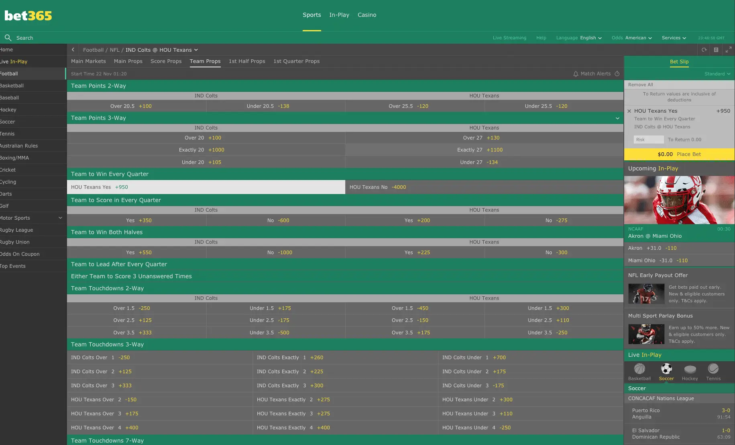Viewport: 735px width, 445px height.
Task: Select IND Colts Win Both Halves Yes +550
Action: [136, 253]
